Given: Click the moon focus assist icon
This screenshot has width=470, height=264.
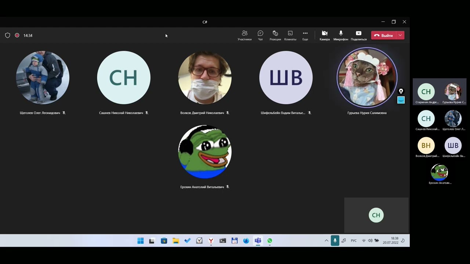Looking at the screenshot, I should coord(403,241).
